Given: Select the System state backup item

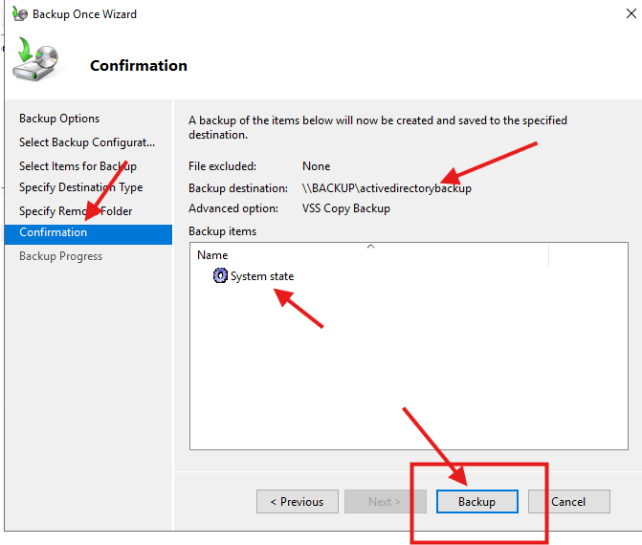Looking at the screenshot, I should point(261,276).
